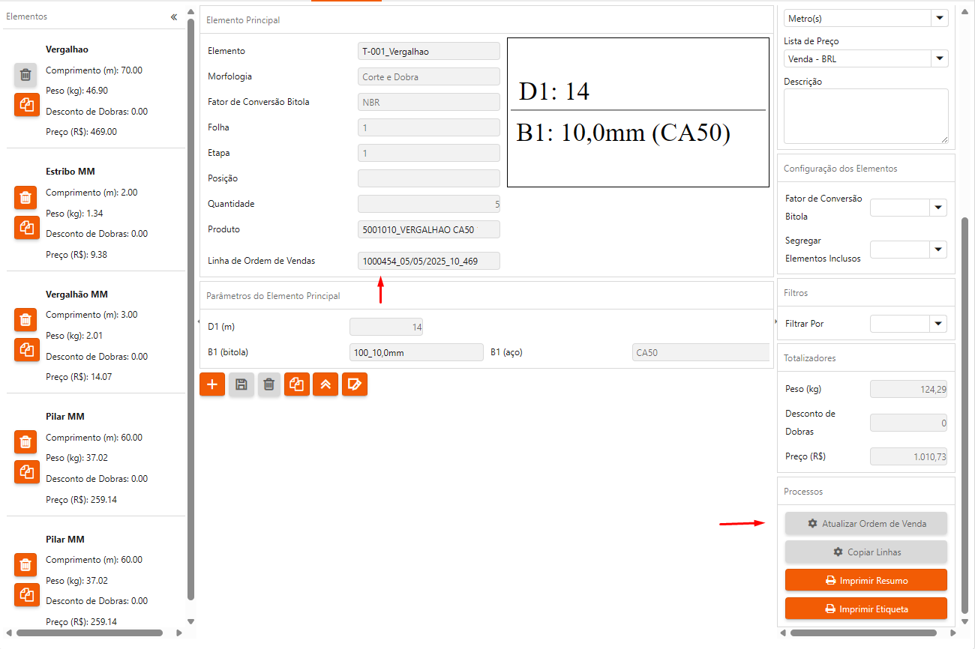The width and height of the screenshot is (975, 649).
Task: Open the Lista de Preço dropdown
Action: 939,58
